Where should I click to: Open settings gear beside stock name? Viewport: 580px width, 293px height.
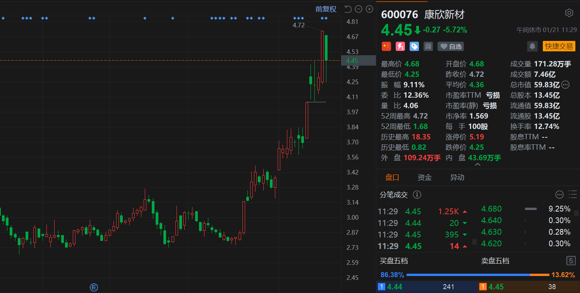pyautogui.click(x=569, y=13)
